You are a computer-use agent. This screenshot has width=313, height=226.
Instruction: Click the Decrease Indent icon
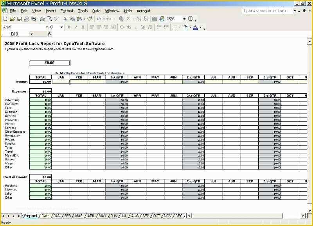(x=159, y=27)
